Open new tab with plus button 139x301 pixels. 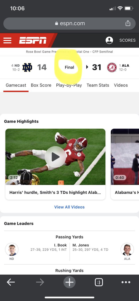point(69,282)
